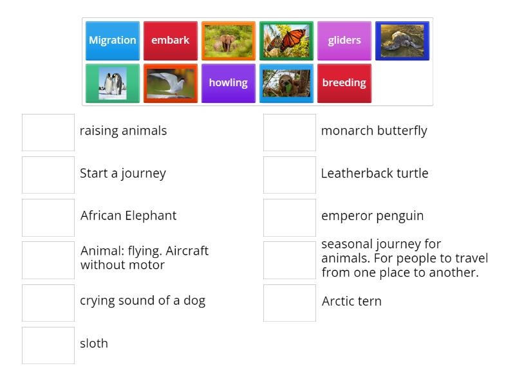
Task: Click the answer box beside emperor penguin
Action: click(290, 217)
